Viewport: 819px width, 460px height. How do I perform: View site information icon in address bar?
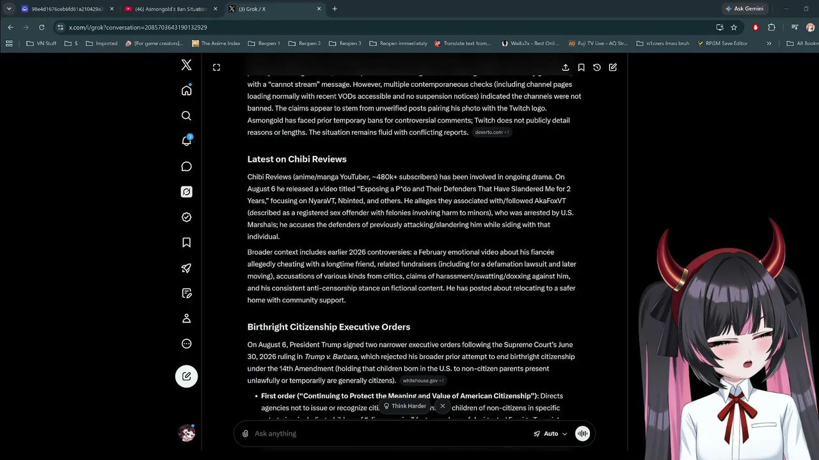[x=60, y=27]
